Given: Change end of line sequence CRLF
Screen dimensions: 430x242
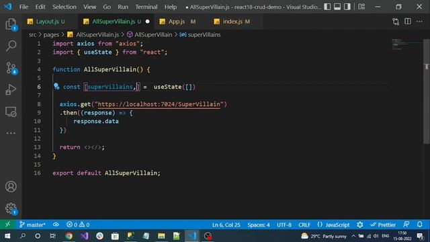Looking at the screenshot, I should click(x=304, y=225).
